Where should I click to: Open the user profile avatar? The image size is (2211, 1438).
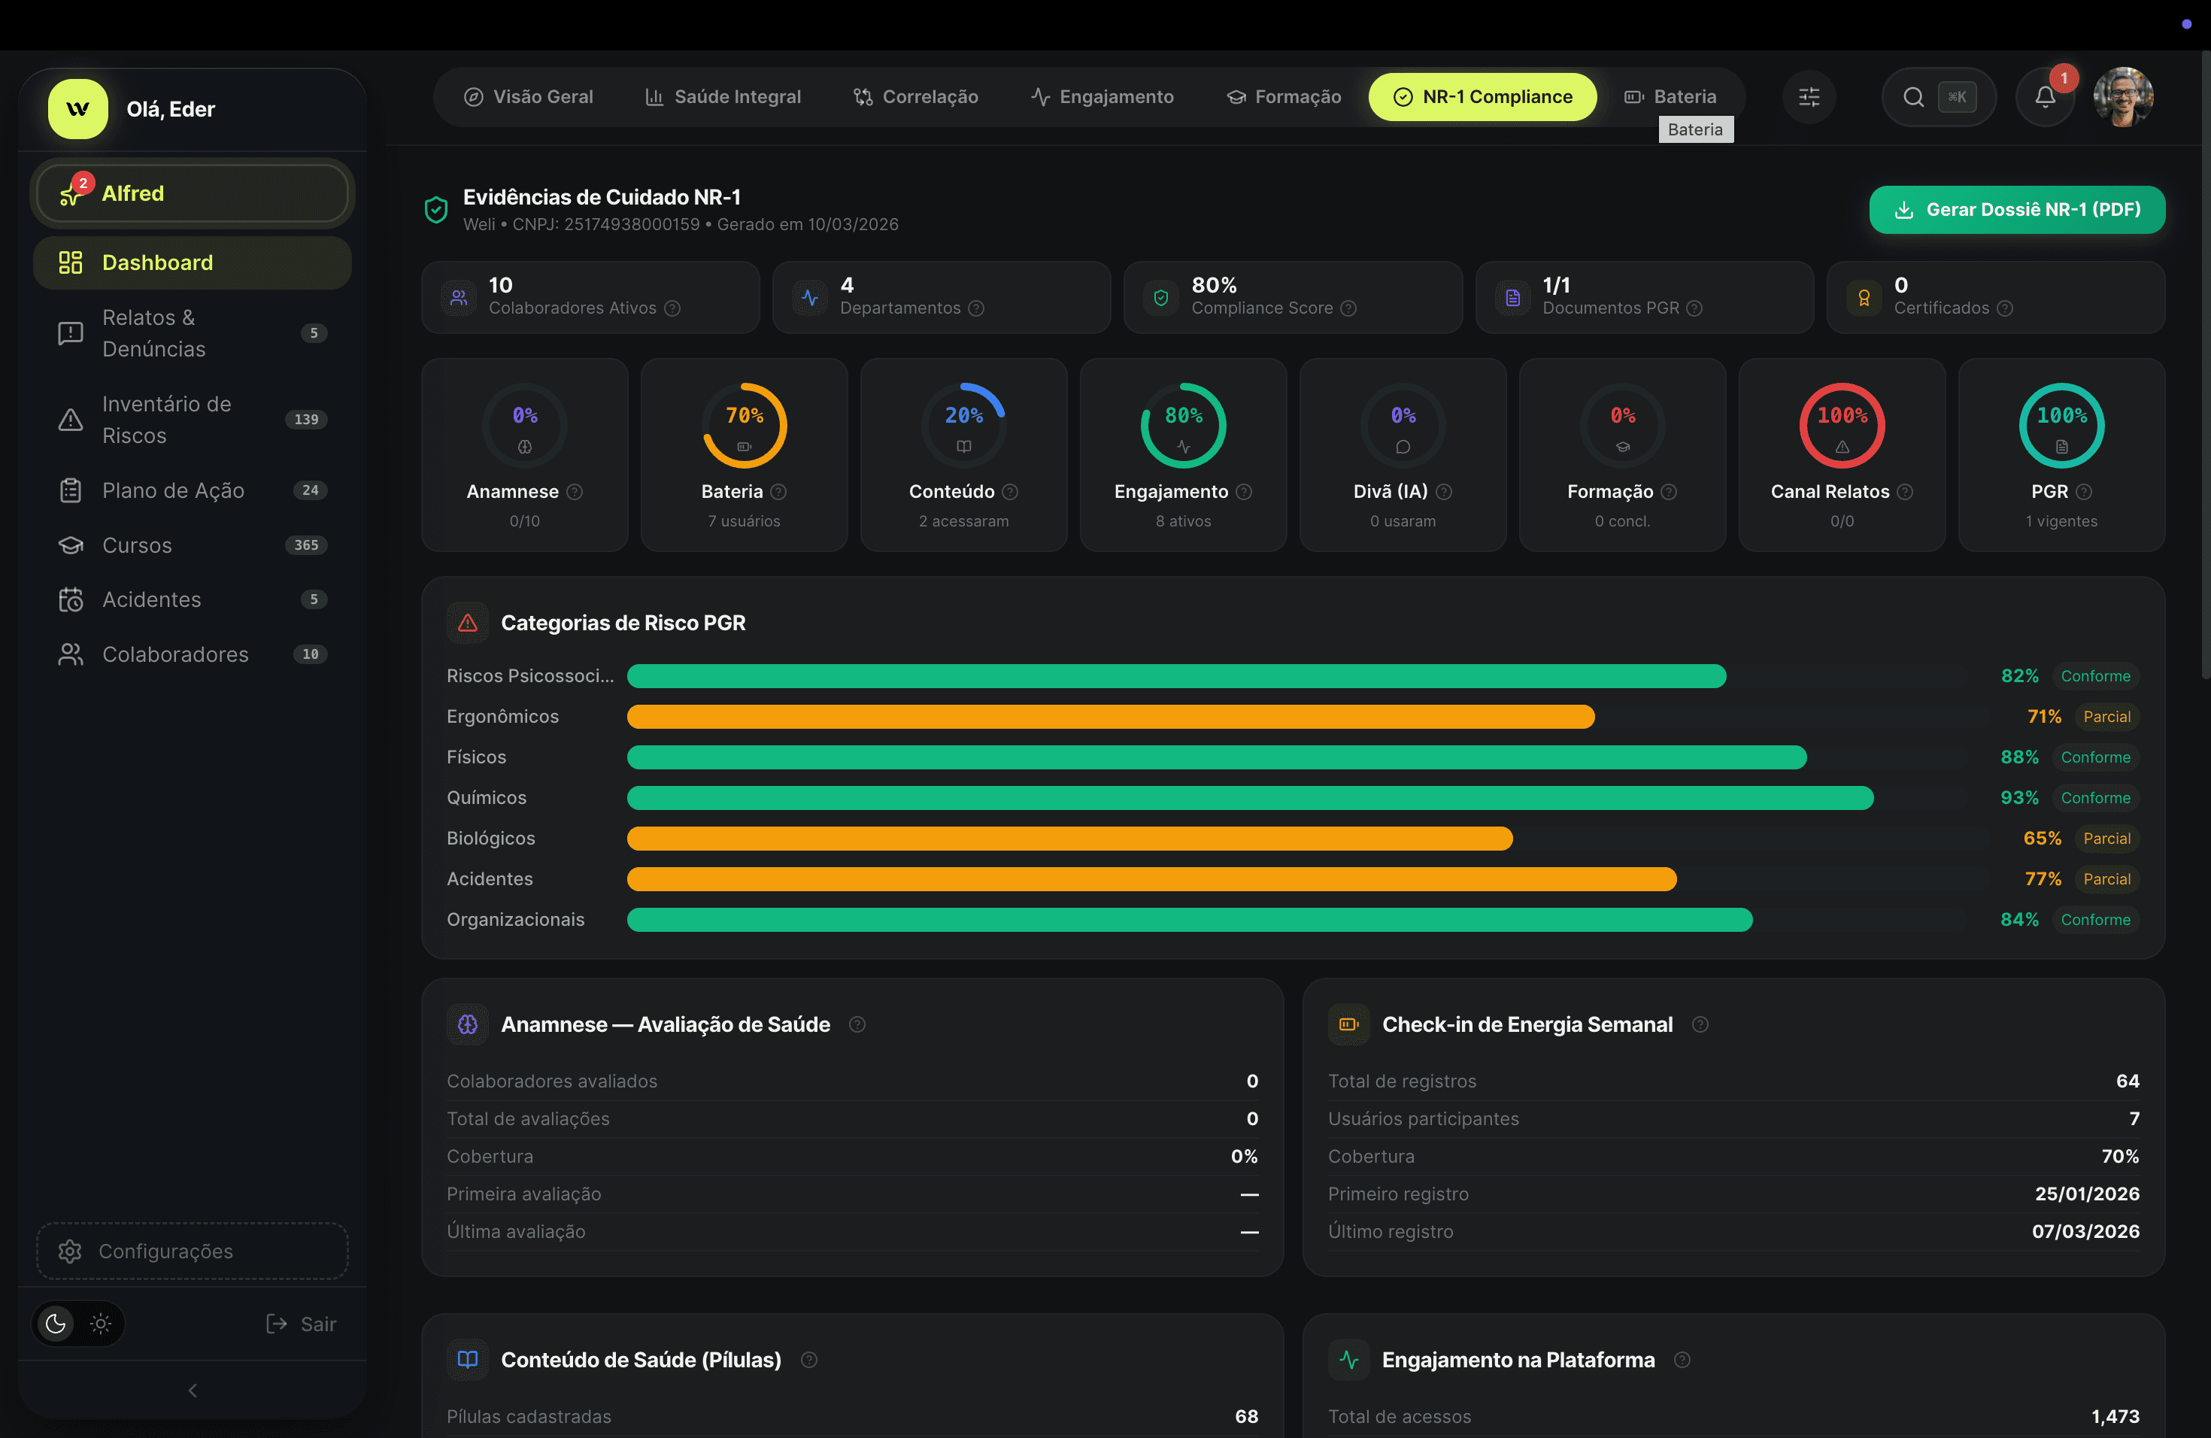(x=2123, y=96)
